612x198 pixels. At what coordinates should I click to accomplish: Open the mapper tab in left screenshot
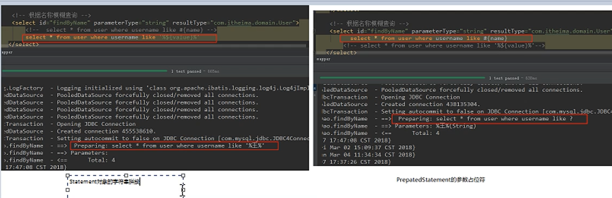pyautogui.click(x=7, y=52)
